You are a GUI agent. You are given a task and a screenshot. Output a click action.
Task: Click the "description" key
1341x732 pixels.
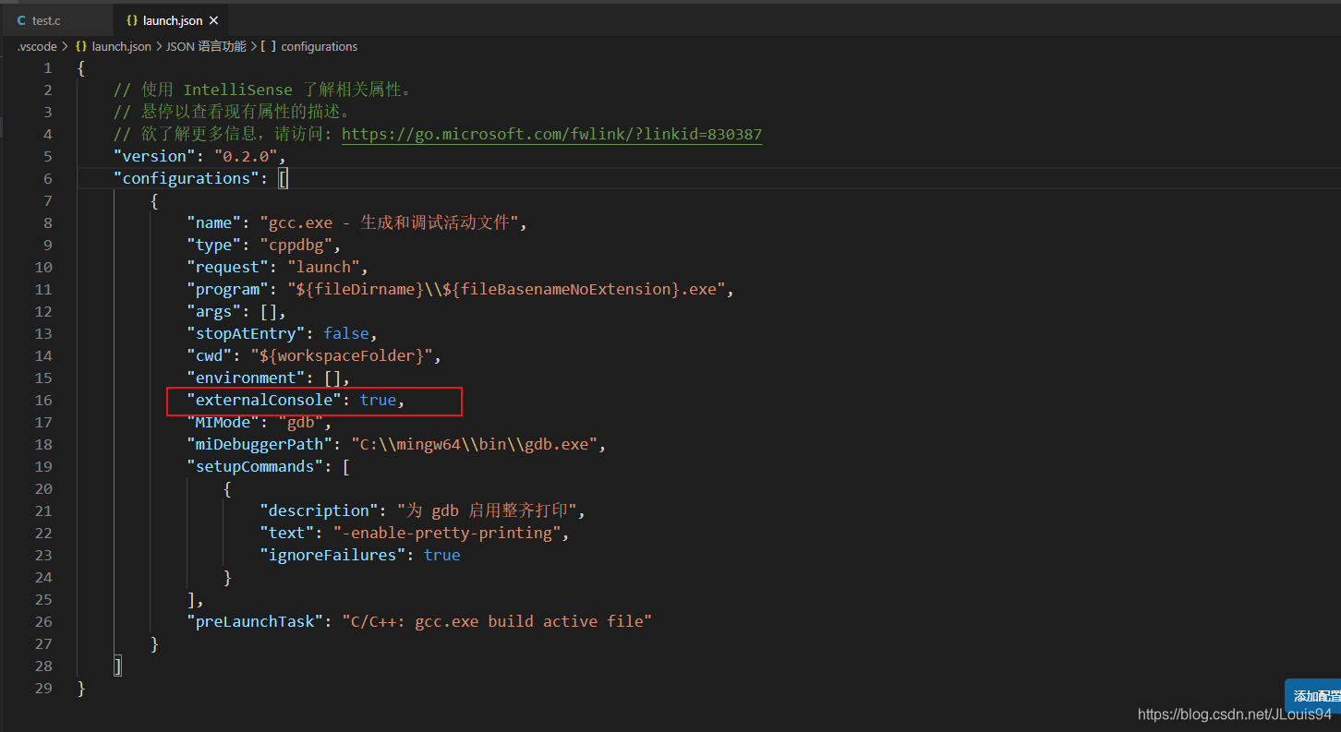(x=319, y=510)
